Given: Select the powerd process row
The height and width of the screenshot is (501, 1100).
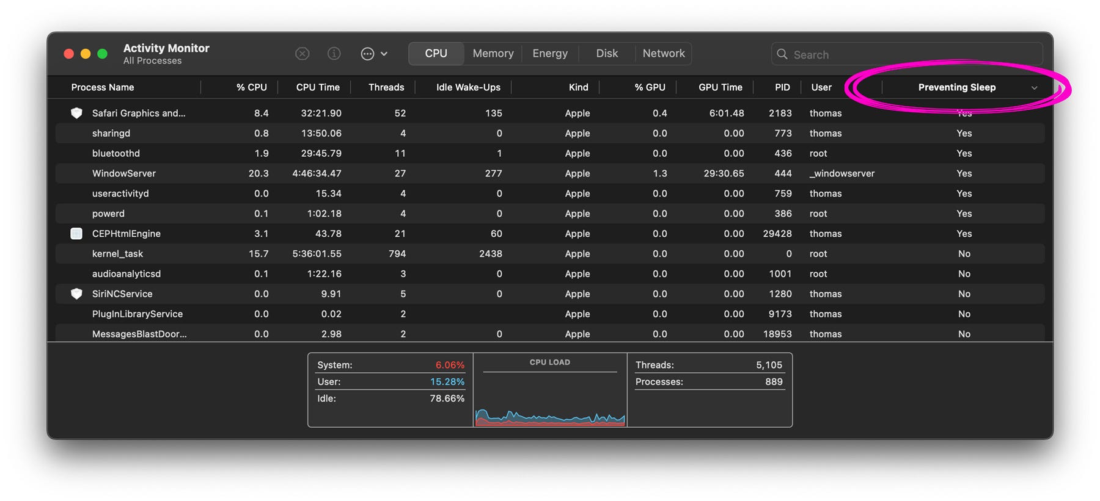Looking at the screenshot, I should tap(550, 214).
